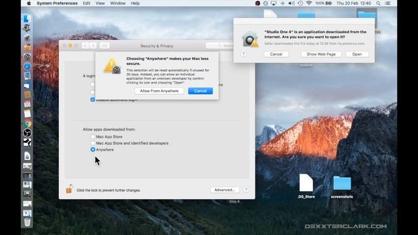
Task: Open the Trash in the Dock
Action: point(27,222)
